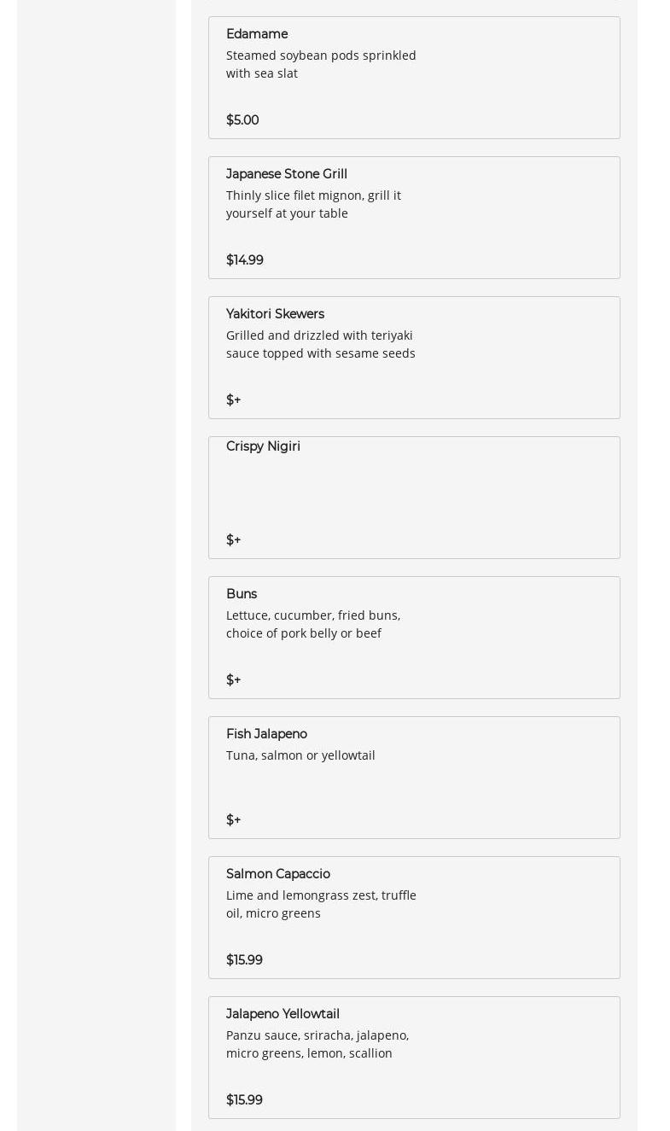Click the "Tuna, salmon or yellowtail" text

(300, 755)
